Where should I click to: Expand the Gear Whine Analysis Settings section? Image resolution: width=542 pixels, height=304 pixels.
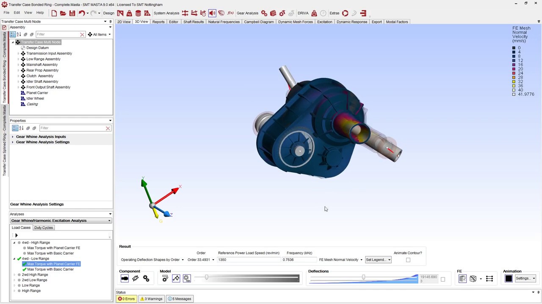pyautogui.click(x=12, y=142)
